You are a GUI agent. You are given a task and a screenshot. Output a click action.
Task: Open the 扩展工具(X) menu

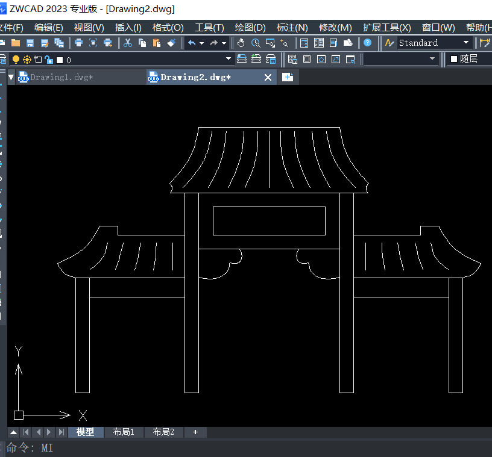pos(386,28)
